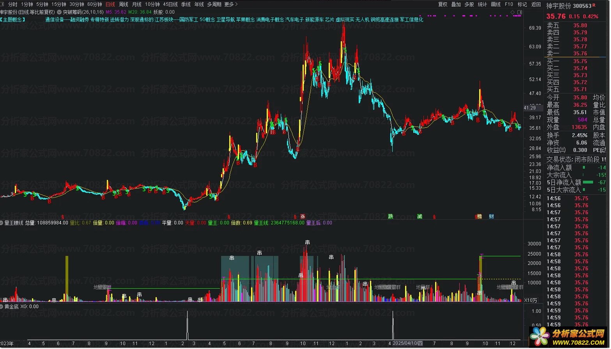Image resolution: width=611 pixels, height=349 pixels.
Task: Click the 量比: 0.67 indicator value
Action: click(80, 223)
